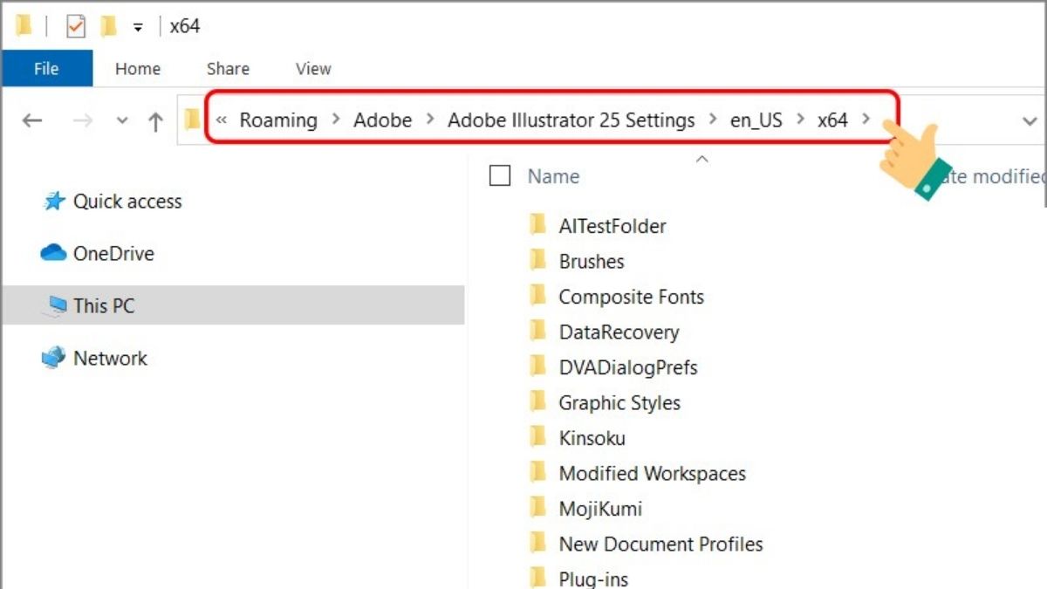Expand the chevron after Adobe Illustrator 25 Settings
This screenshot has height=589, width=1047.
pos(713,120)
